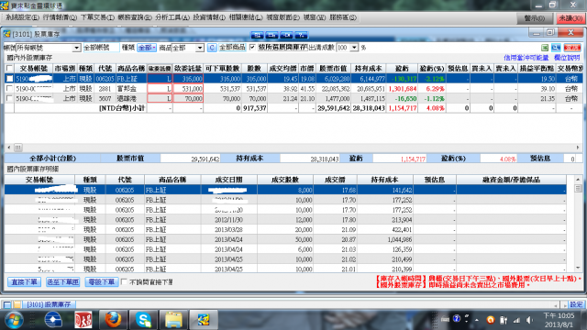Click the detail table scroll-up arrow
587x330 pixels.
578,180
